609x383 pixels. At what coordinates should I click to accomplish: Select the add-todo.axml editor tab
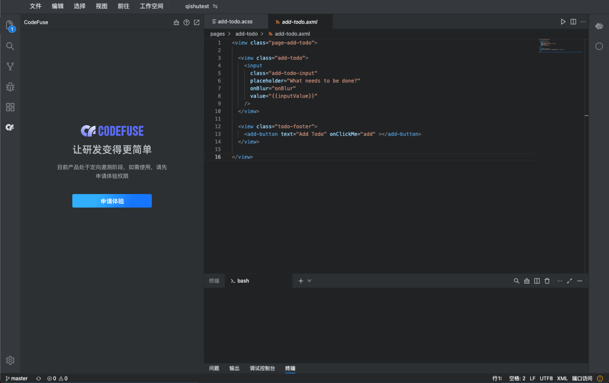coord(300,22)
